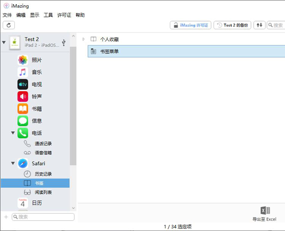Click the transfer arrows toolbar button

[259, 25]
